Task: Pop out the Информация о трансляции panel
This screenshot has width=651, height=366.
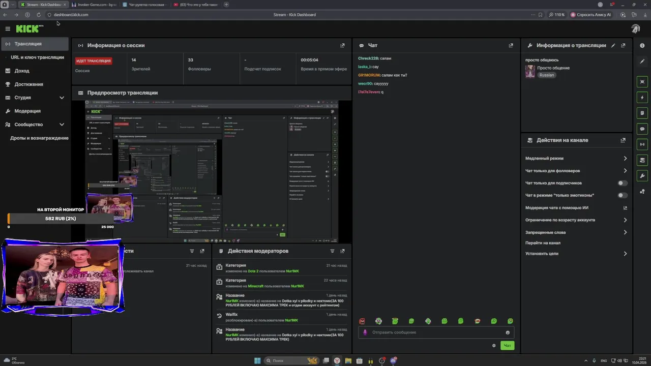Action: (623, 45)
